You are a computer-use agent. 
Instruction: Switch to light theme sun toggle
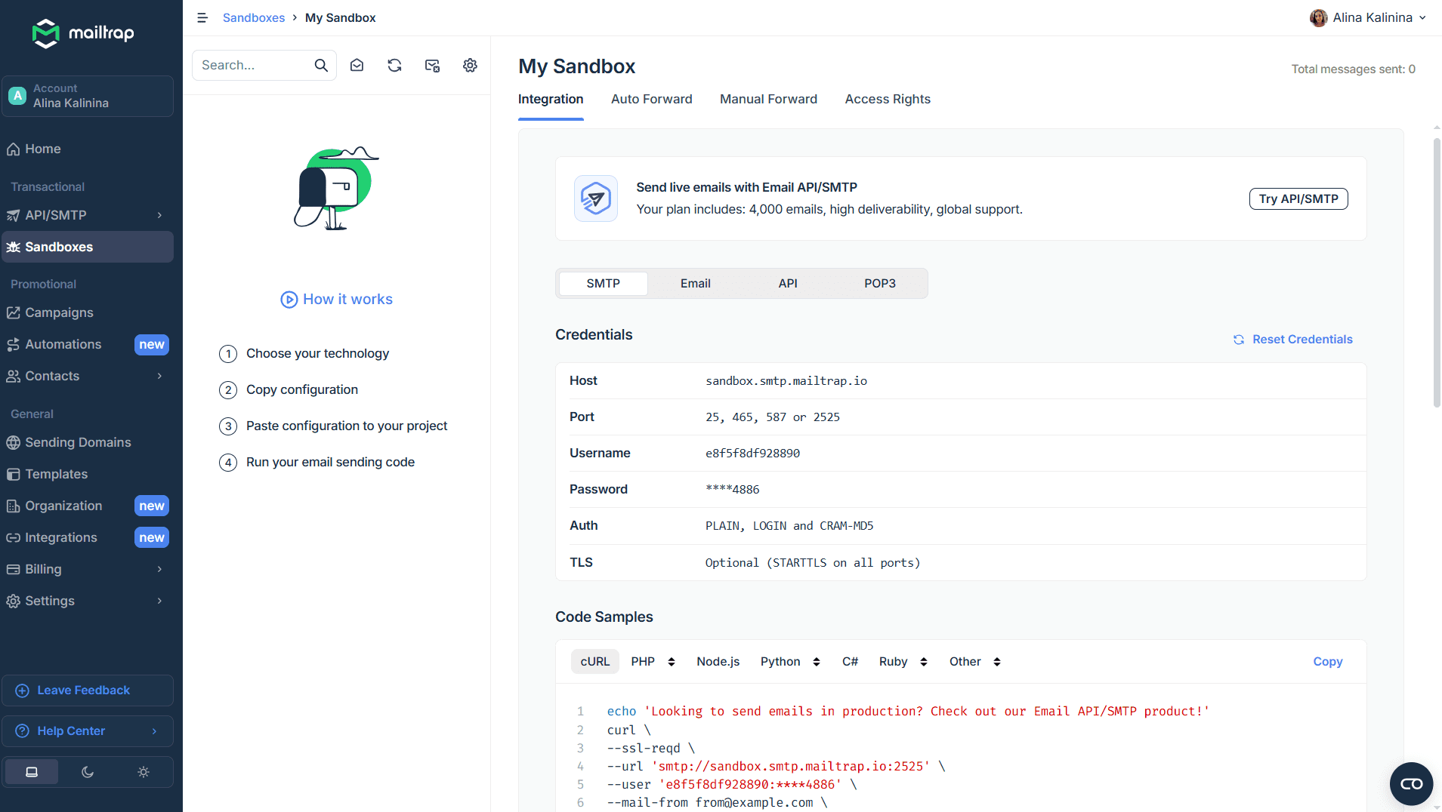[x=144, y=772]
